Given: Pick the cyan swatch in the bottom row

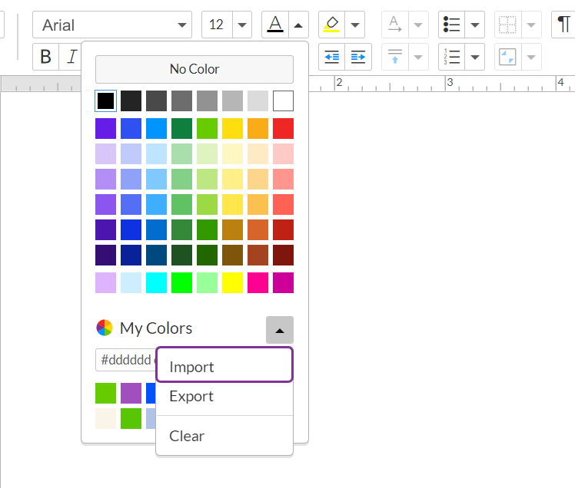Looking at the screenshot, I should (156, 282).
